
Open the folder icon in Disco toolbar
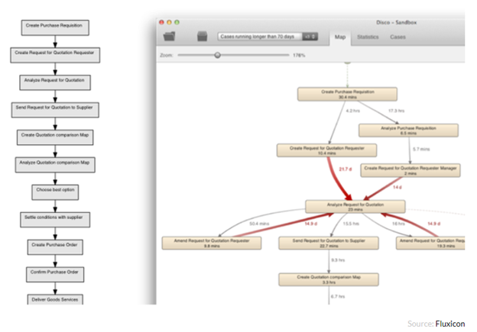(169, 37)
